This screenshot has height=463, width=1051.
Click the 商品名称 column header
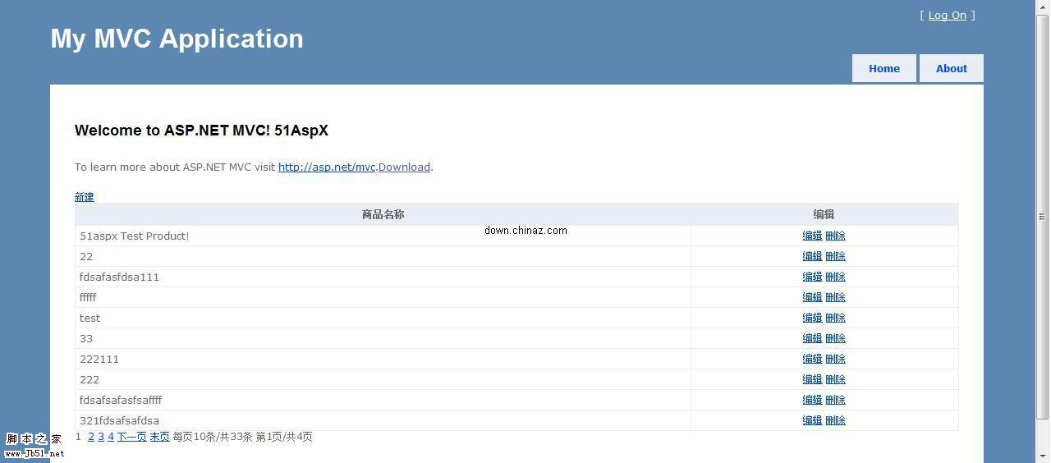pyautogui.click(x=383, y=214)
